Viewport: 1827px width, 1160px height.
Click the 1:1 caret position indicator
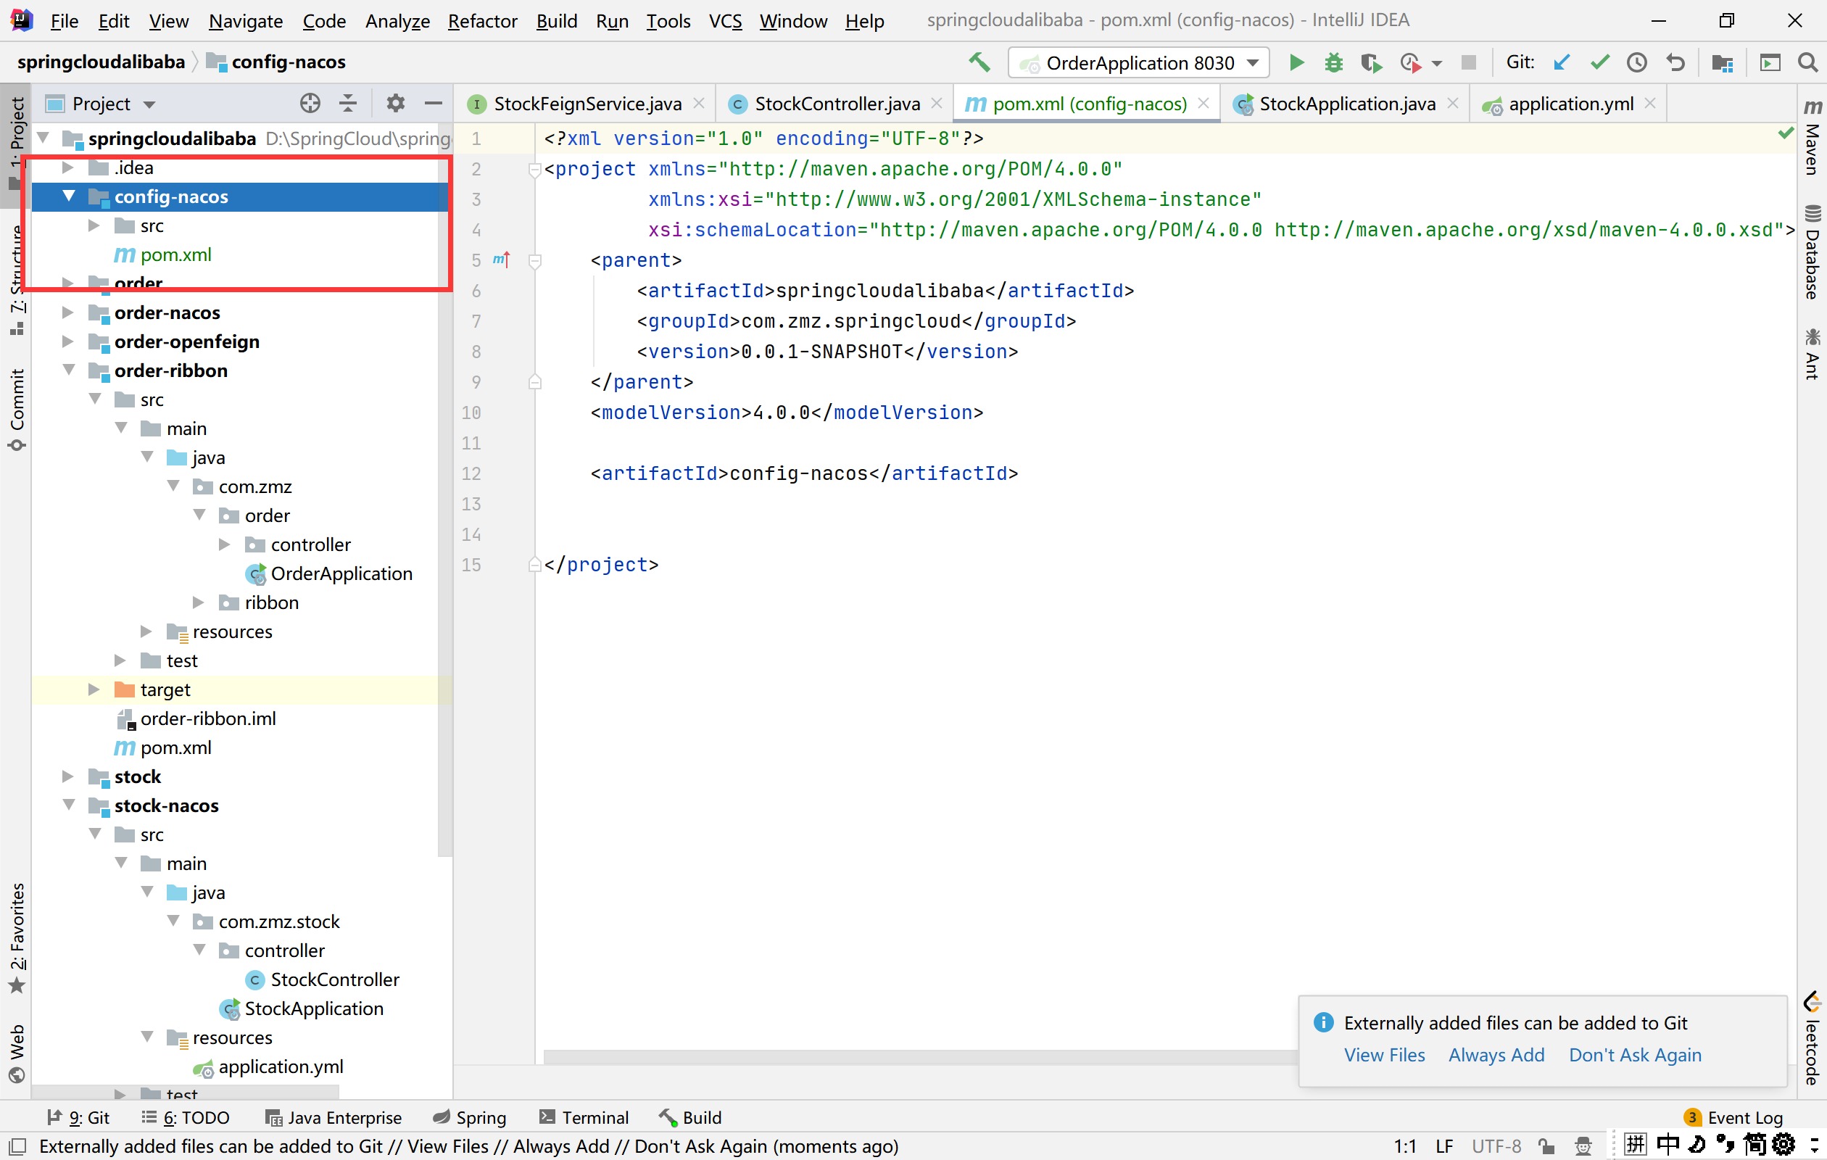(1404, 1145)
